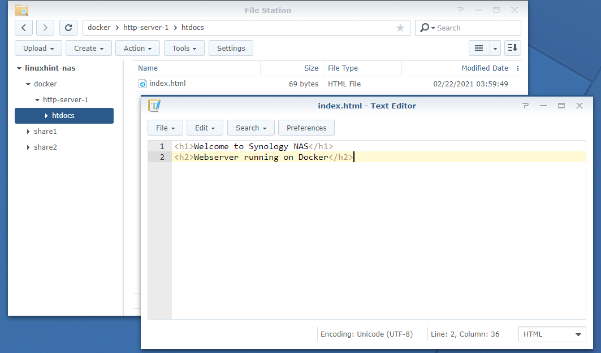This screenshot has width=601, height=353.
Task: Go back using the left arrow button
Action: [x=23, y=28]
